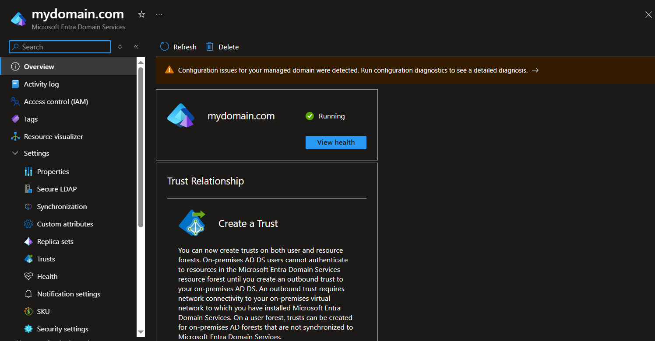
Task: Select the Overview menu item
Action: (x=39, y=67)
